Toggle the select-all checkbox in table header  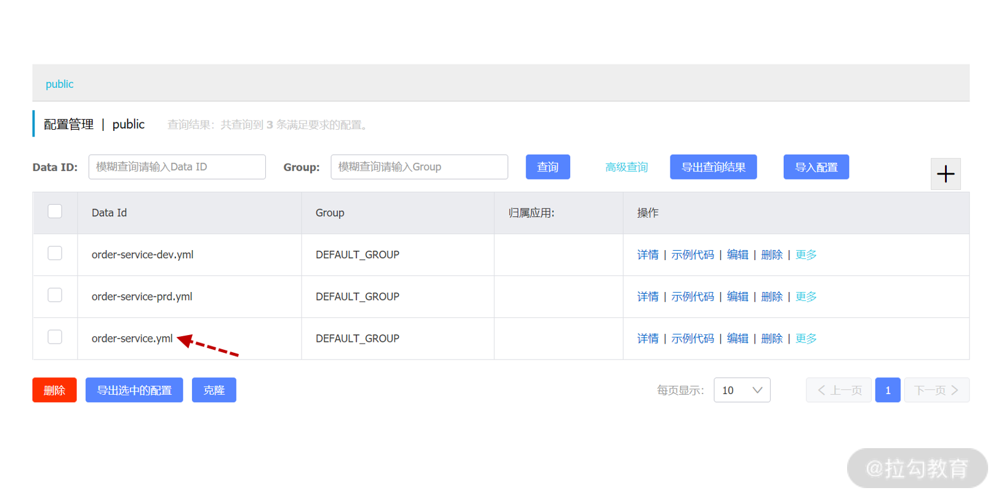pyautogui.click(x=55, y=211)
